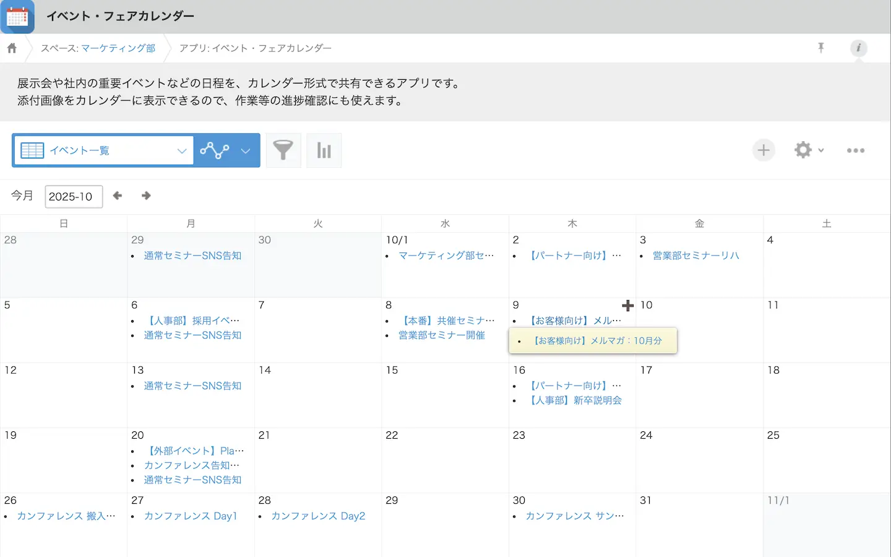Open the filter funnel icon
Image resolution: width=891 pixels, height=557 pixels.
tap(283, 150)
